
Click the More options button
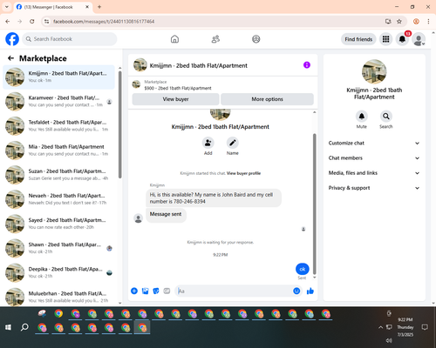(x=267, y=99)
